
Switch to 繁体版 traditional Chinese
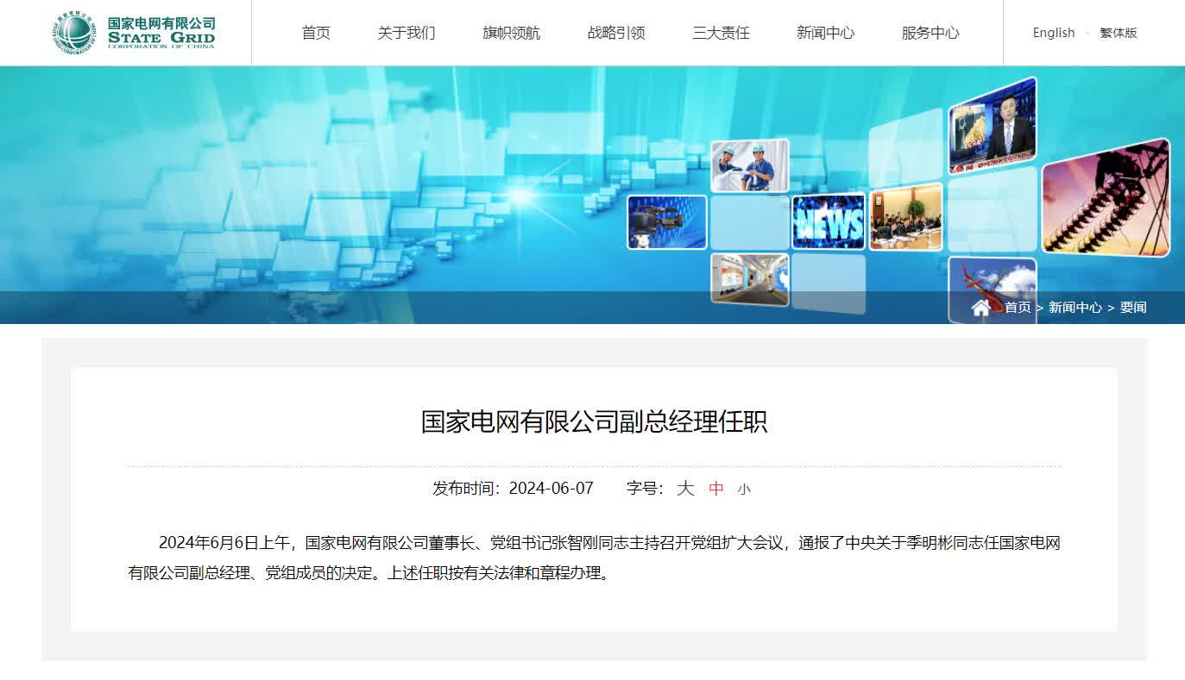pyautogui.click(x=1118, y=33)
